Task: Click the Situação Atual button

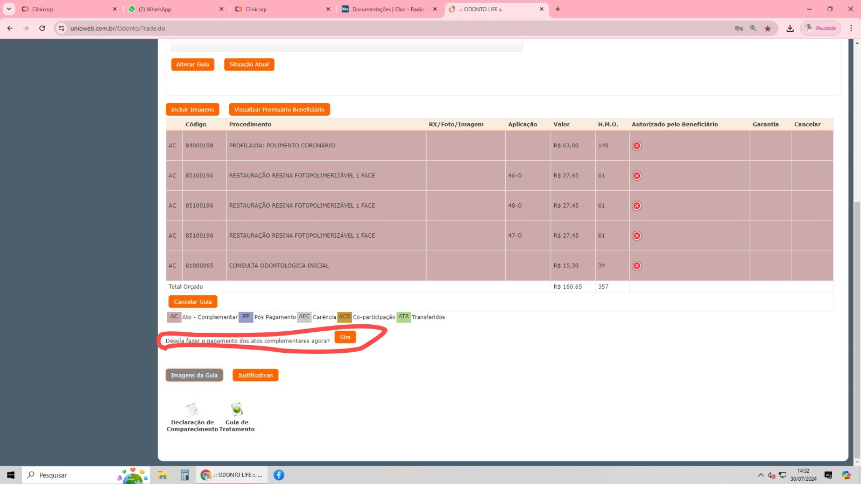Action: click(x=249, y=65)
